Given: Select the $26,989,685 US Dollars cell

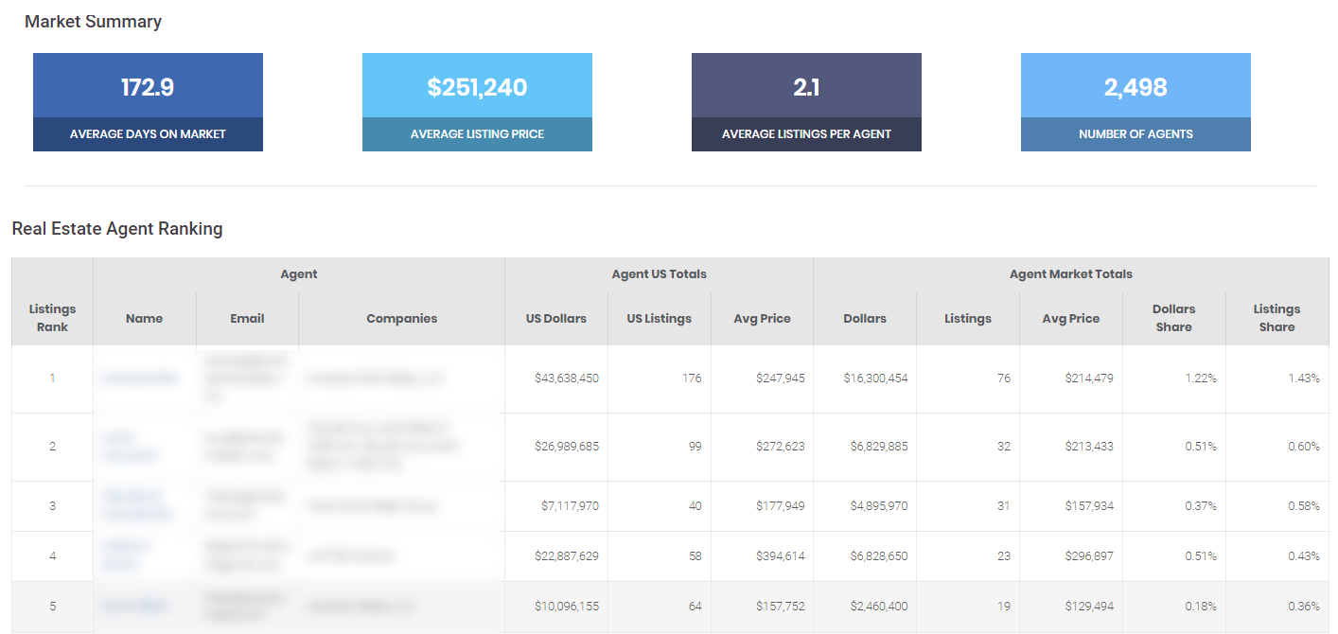Looking at the screenshot, I should [556, 447].
